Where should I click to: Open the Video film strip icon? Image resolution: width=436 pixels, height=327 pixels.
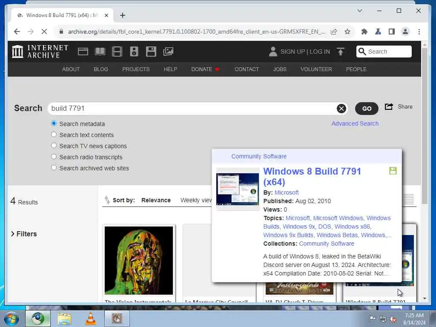[117, 52]
